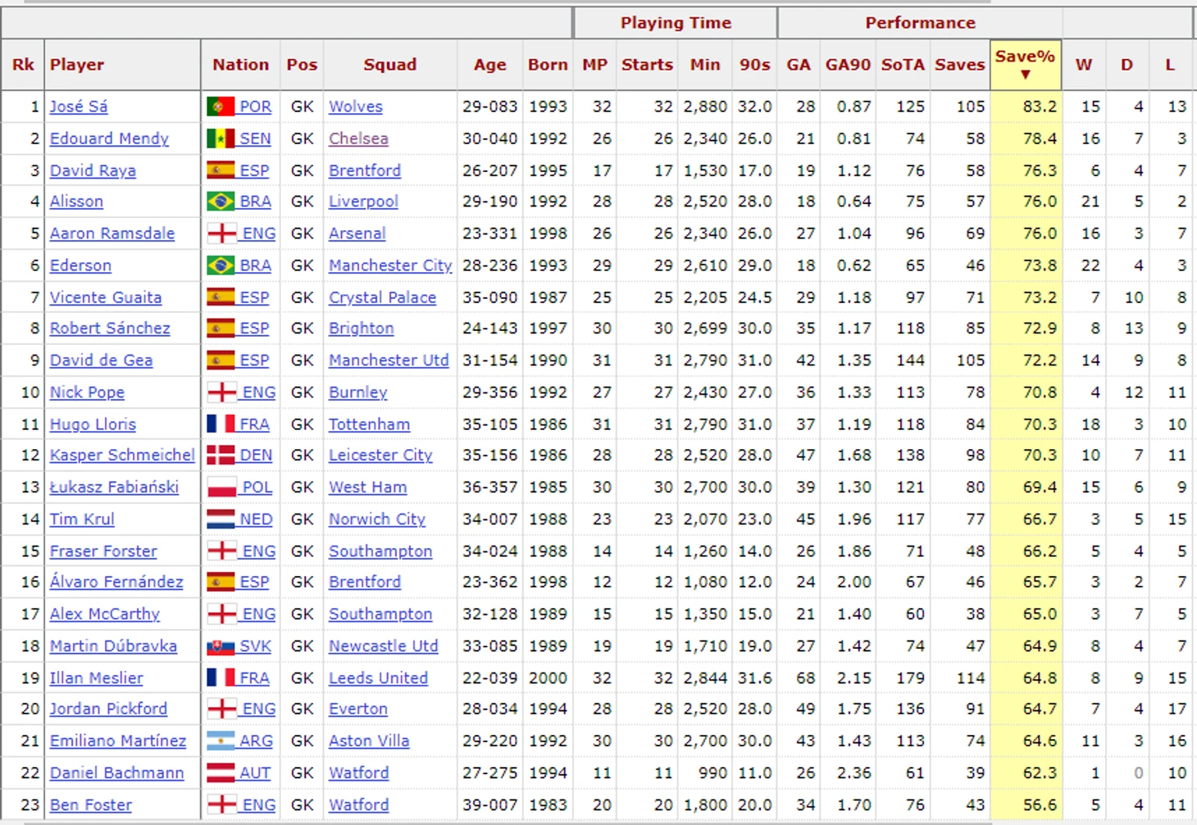Sort by the Saves column header
Image resolution: width=1197 pixels, height=825 pixels.
pos(959,65)
